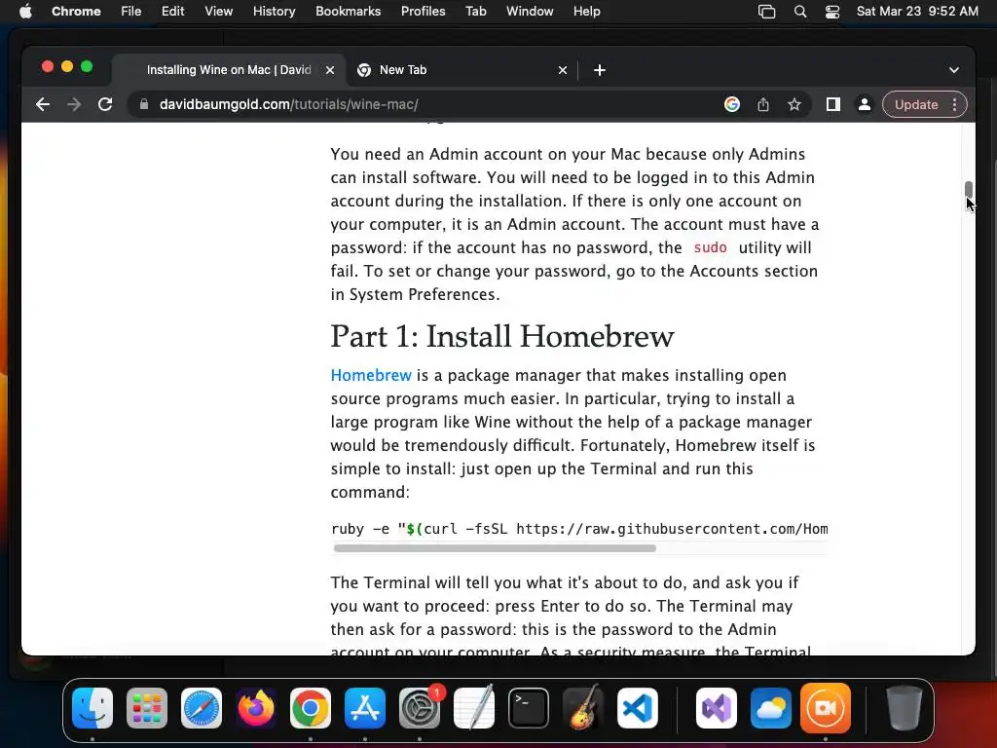Open Finder from the Dock
The width and height of the screenshot is (997, 748).
92,708
